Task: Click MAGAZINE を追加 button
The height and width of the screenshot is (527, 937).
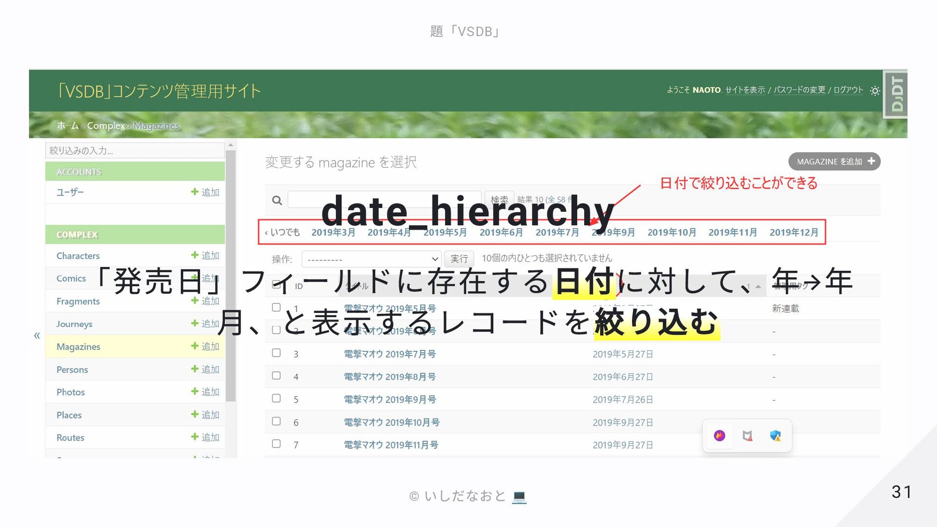Action: click(x=834, y=162)
